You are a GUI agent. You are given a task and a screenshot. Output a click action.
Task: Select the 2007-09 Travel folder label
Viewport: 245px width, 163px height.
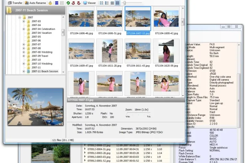[40, 56]
